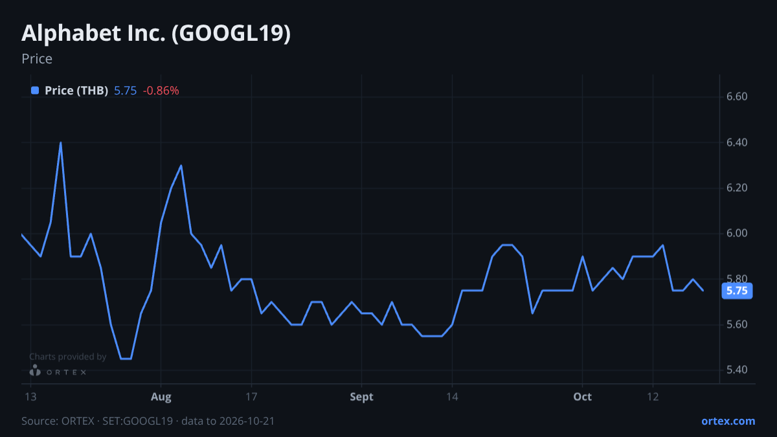The image size is (777, 437).
Task: Click the -0.86% change value
Action: [x=161, y=91]
